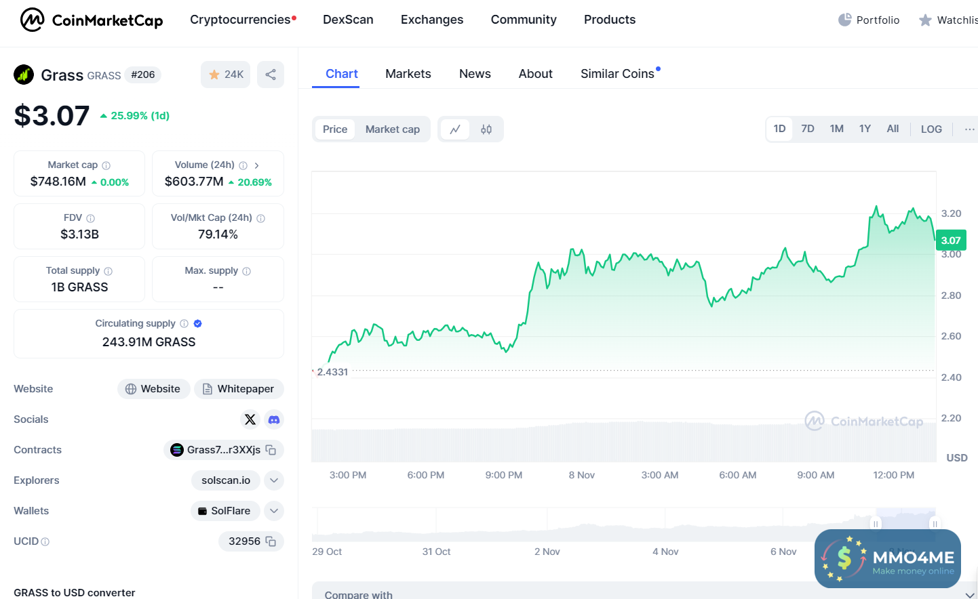Screen dimensions: 978x599
Task: Open the Community menu
Action: tap(524, 20)
